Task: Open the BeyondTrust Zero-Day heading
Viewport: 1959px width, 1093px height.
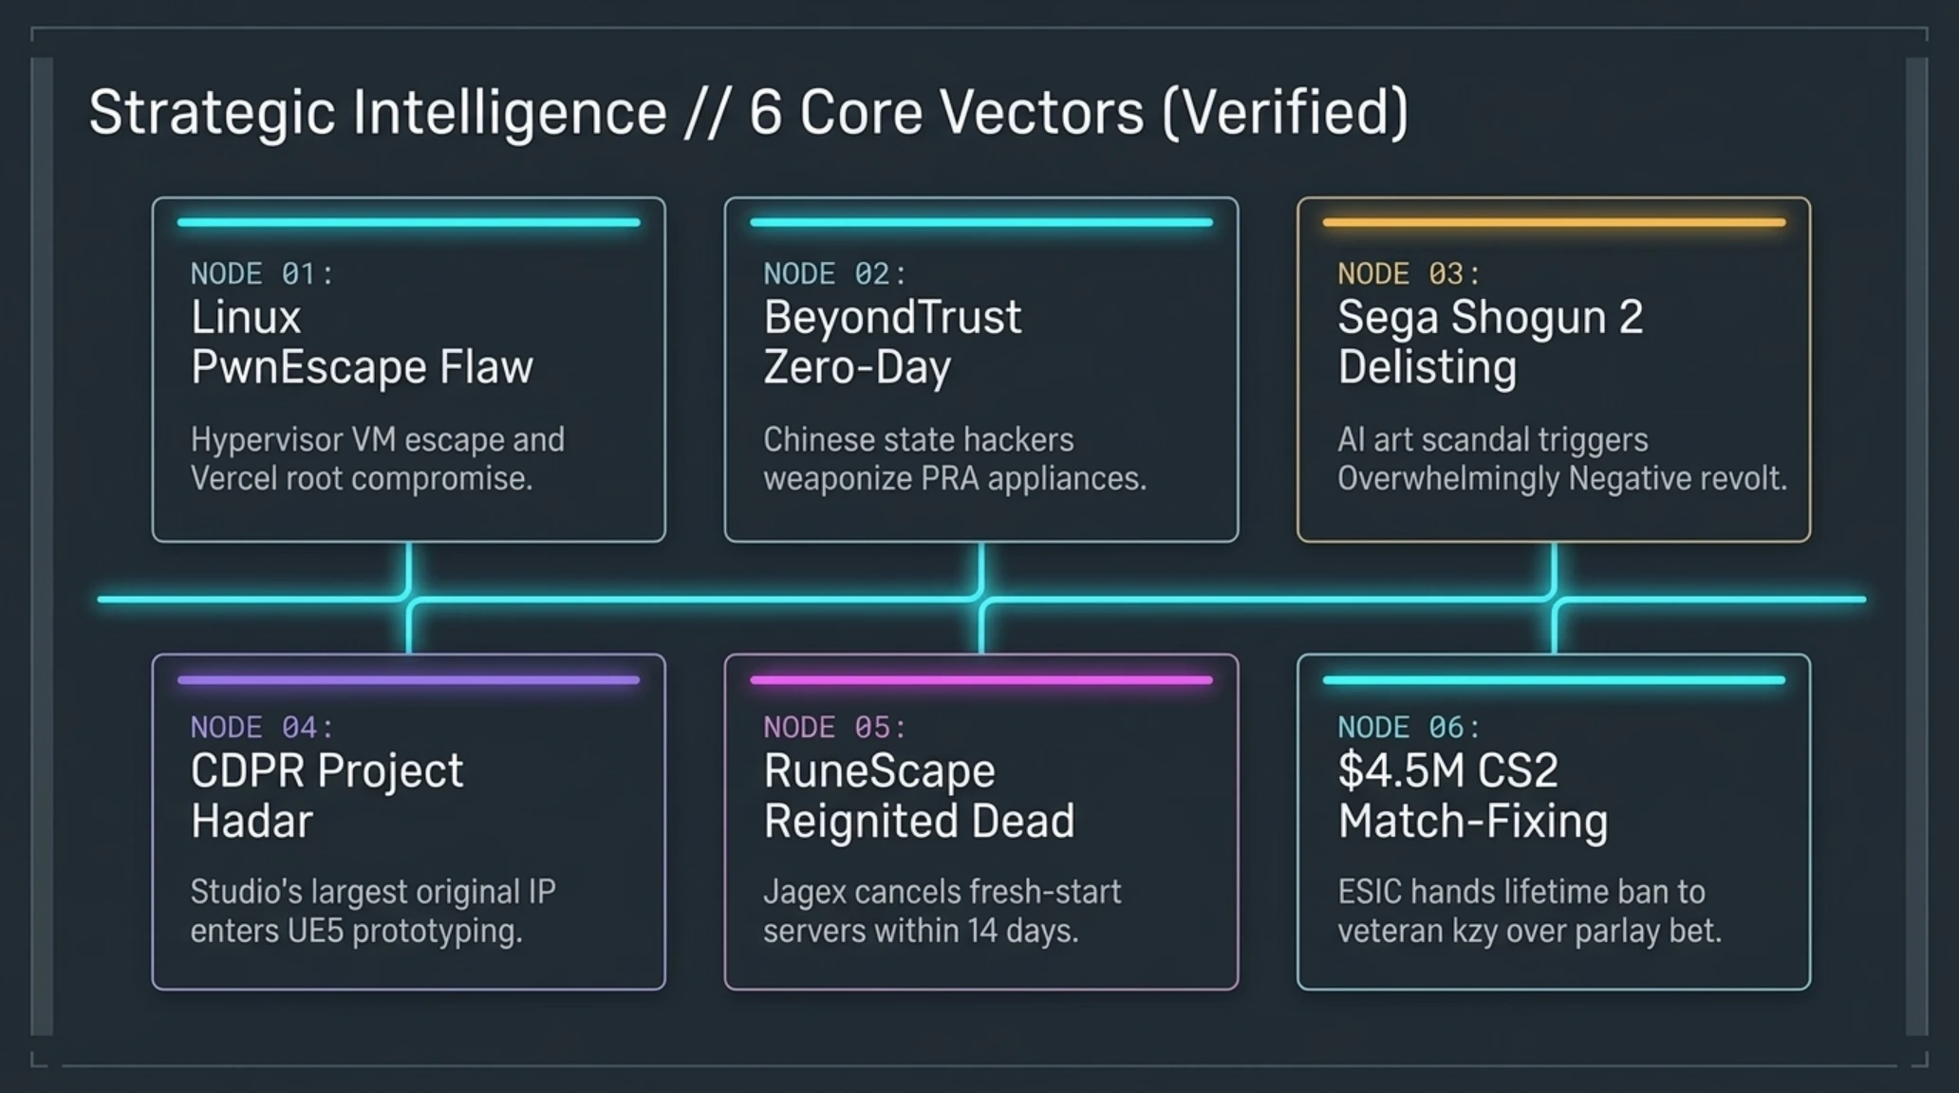Action: (x=892, y=342)
